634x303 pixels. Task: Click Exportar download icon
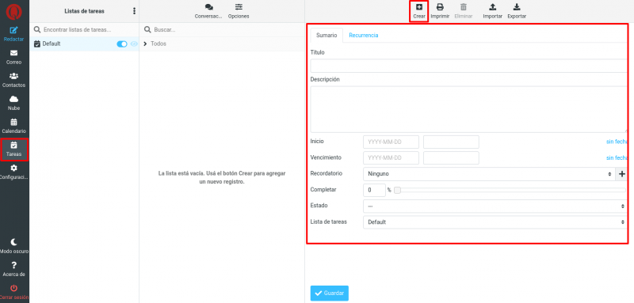[517, 7]
